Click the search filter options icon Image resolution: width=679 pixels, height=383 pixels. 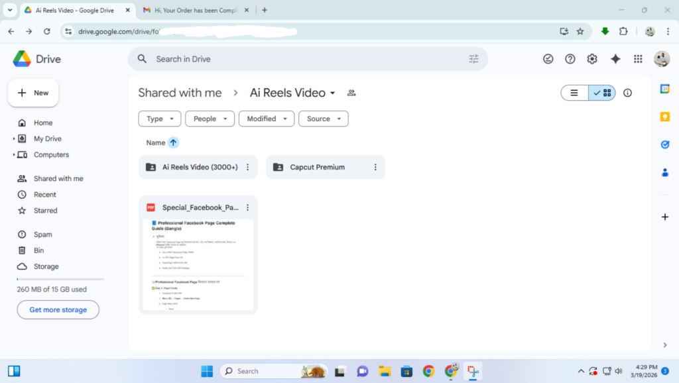point(473,59)
